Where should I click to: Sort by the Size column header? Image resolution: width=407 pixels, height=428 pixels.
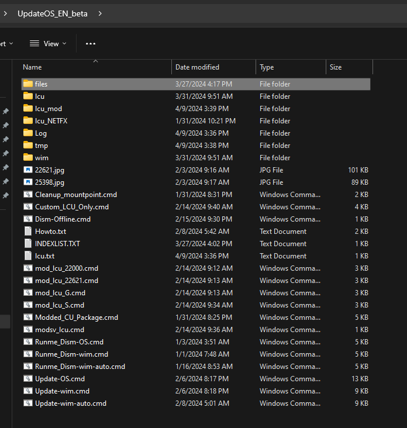point(336,67)
